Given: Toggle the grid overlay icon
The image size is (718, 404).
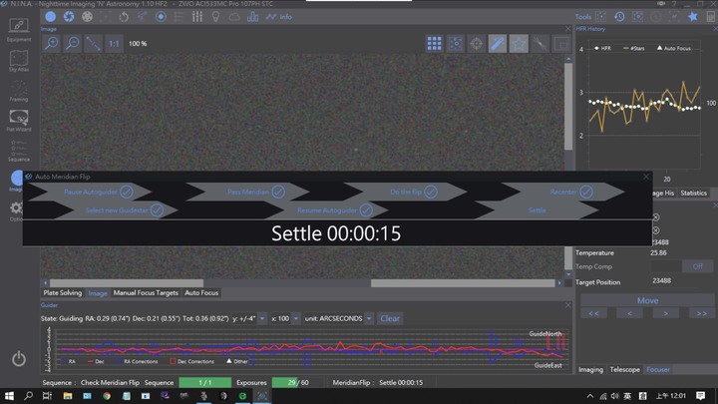Looking at the screenshot, I should 434,44.
